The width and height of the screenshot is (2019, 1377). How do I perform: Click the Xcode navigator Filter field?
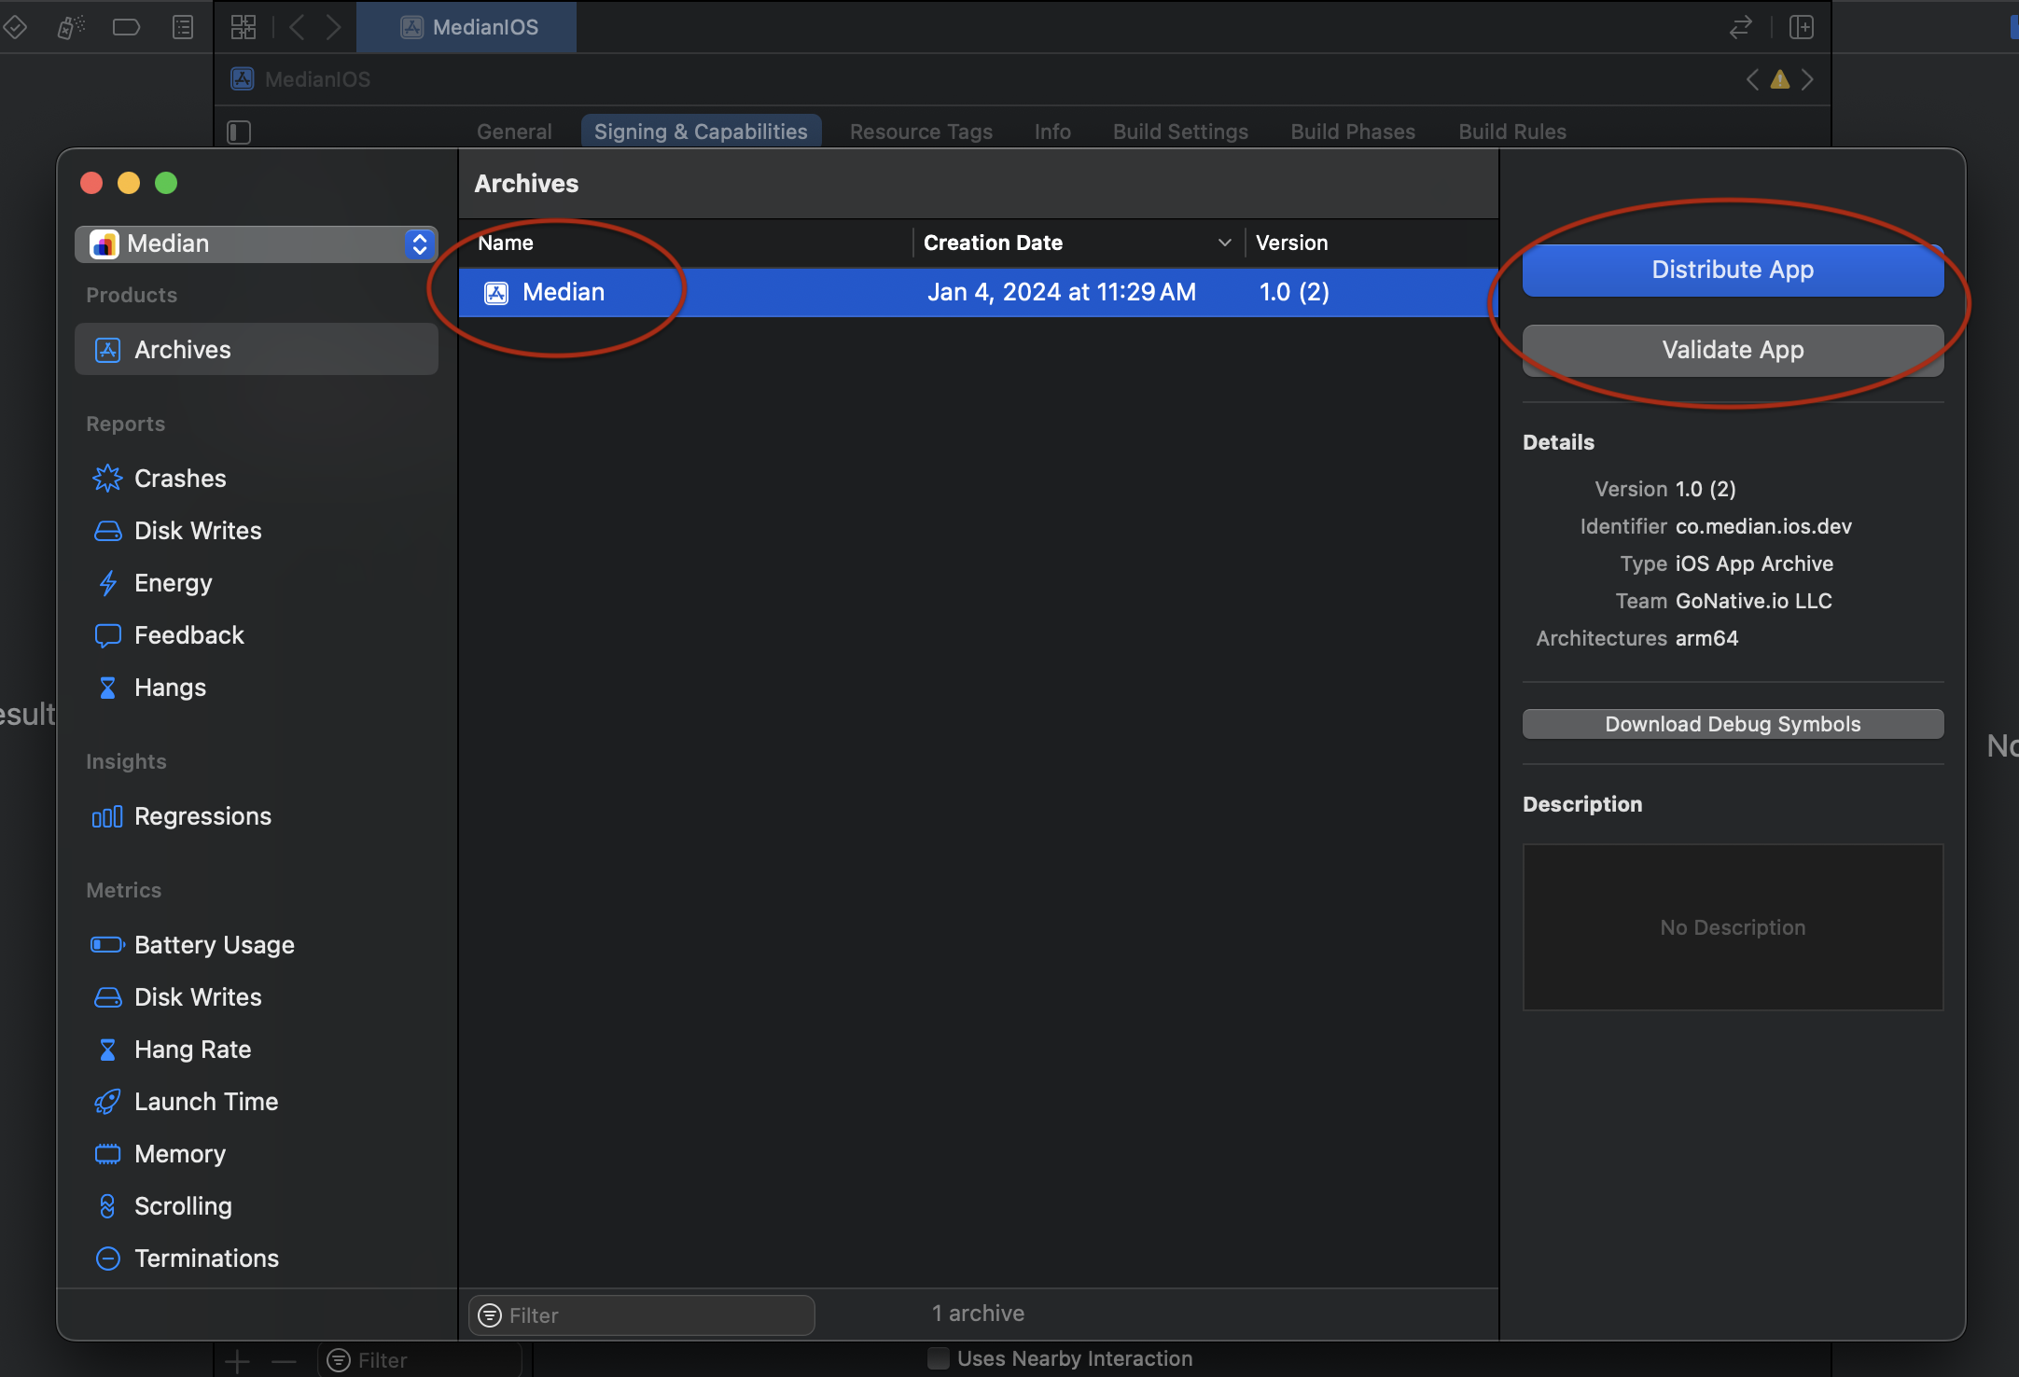420,1360
